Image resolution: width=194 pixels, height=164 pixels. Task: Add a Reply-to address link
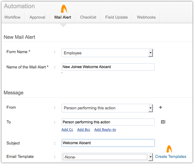pyautogui.click(x=105, y=130)
